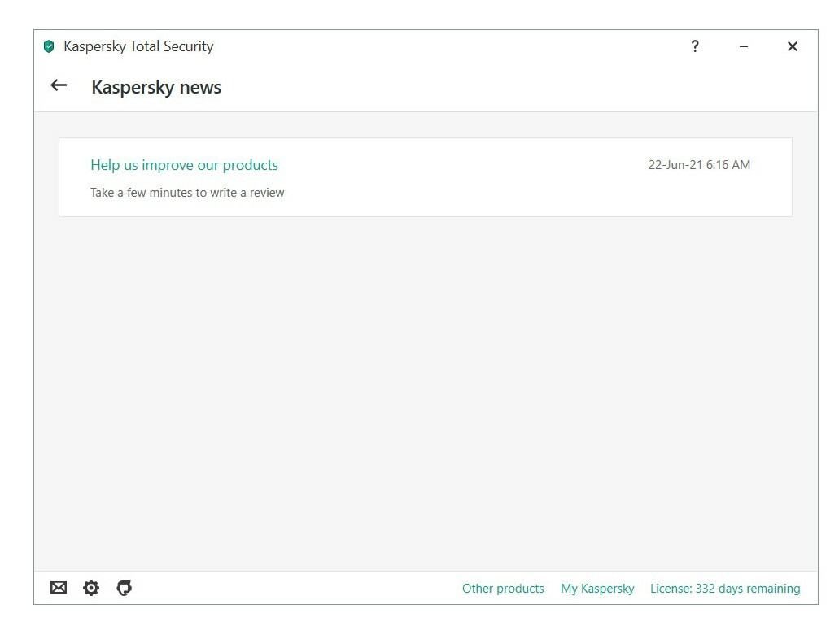Click the blank footer area right of headset icon

coord(295,588)
